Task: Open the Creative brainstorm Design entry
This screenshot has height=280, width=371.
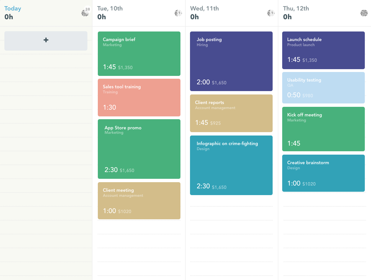Action: [x=323, y=173]
